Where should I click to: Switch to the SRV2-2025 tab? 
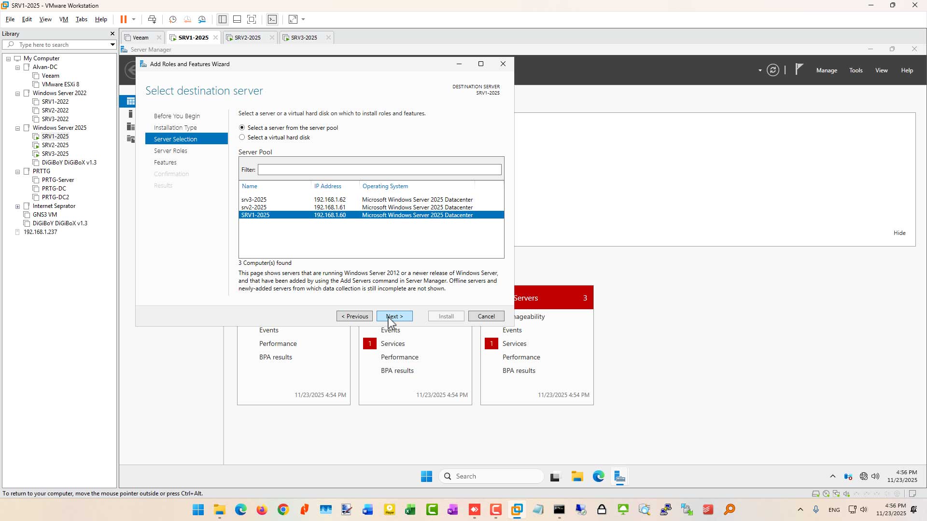coord(247,38)
